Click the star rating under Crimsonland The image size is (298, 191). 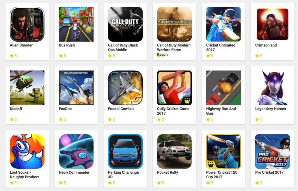coord(259,56)
